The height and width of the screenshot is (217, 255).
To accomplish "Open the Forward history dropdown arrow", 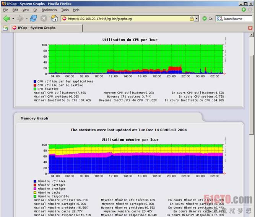I will (27, 19).
